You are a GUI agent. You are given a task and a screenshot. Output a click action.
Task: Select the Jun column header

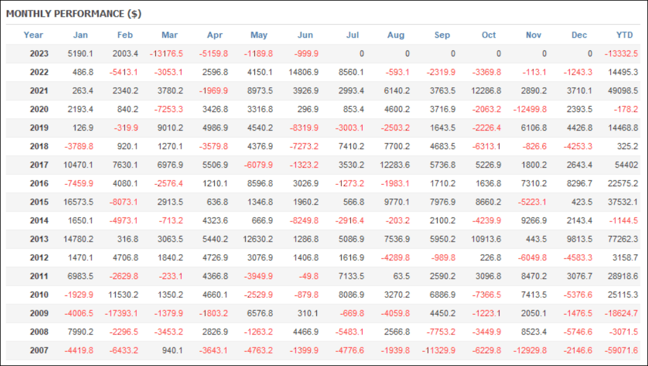click(x=305, y=35)
